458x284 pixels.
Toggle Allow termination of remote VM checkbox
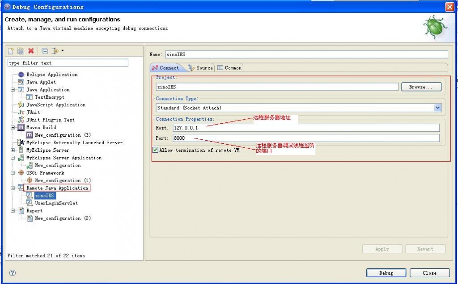pos(155,150)
